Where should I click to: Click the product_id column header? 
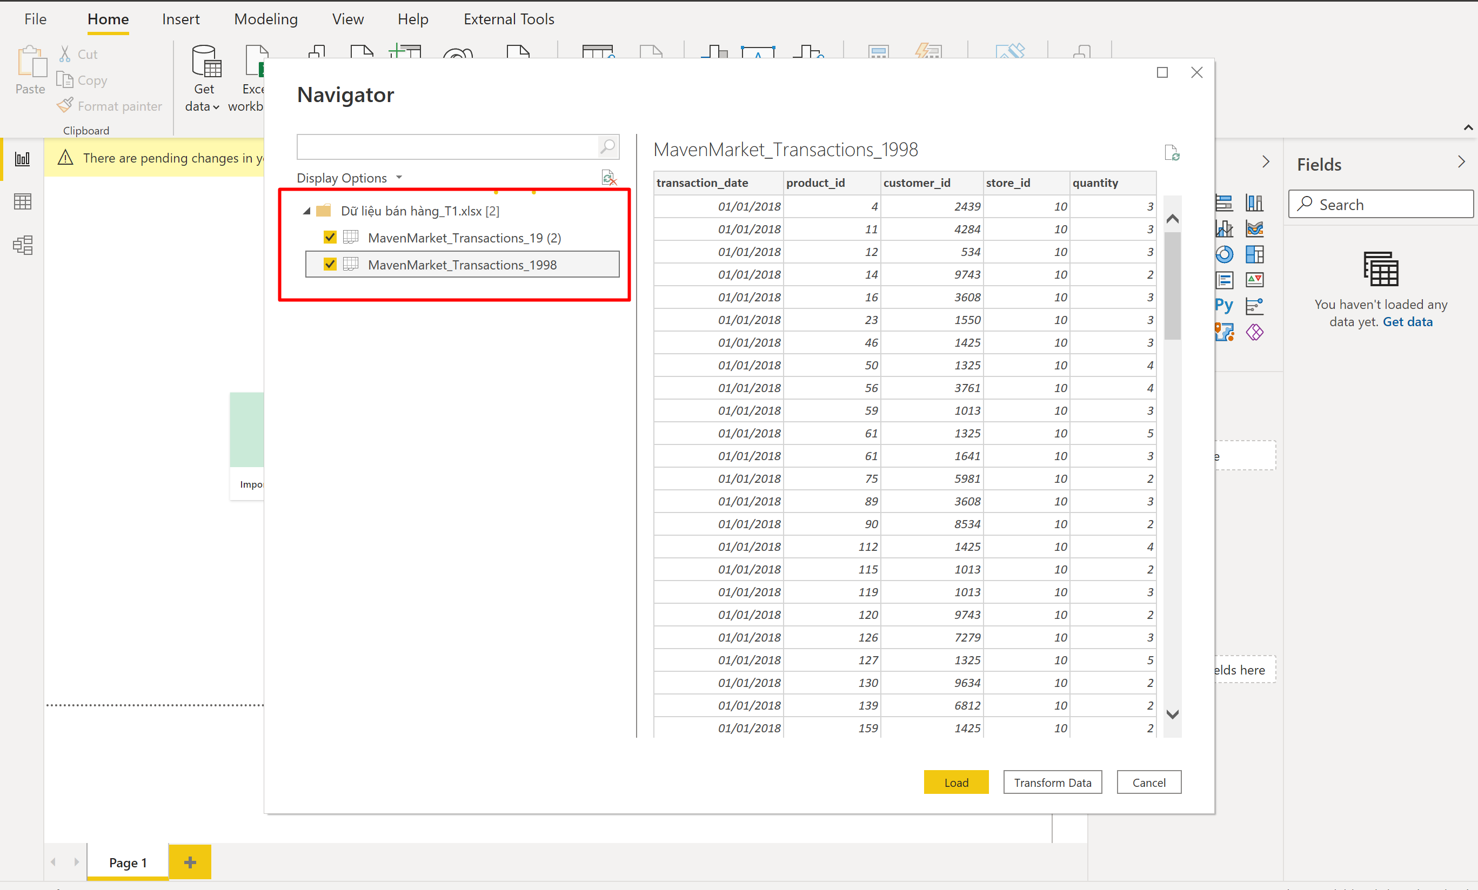tap(831, 183)
